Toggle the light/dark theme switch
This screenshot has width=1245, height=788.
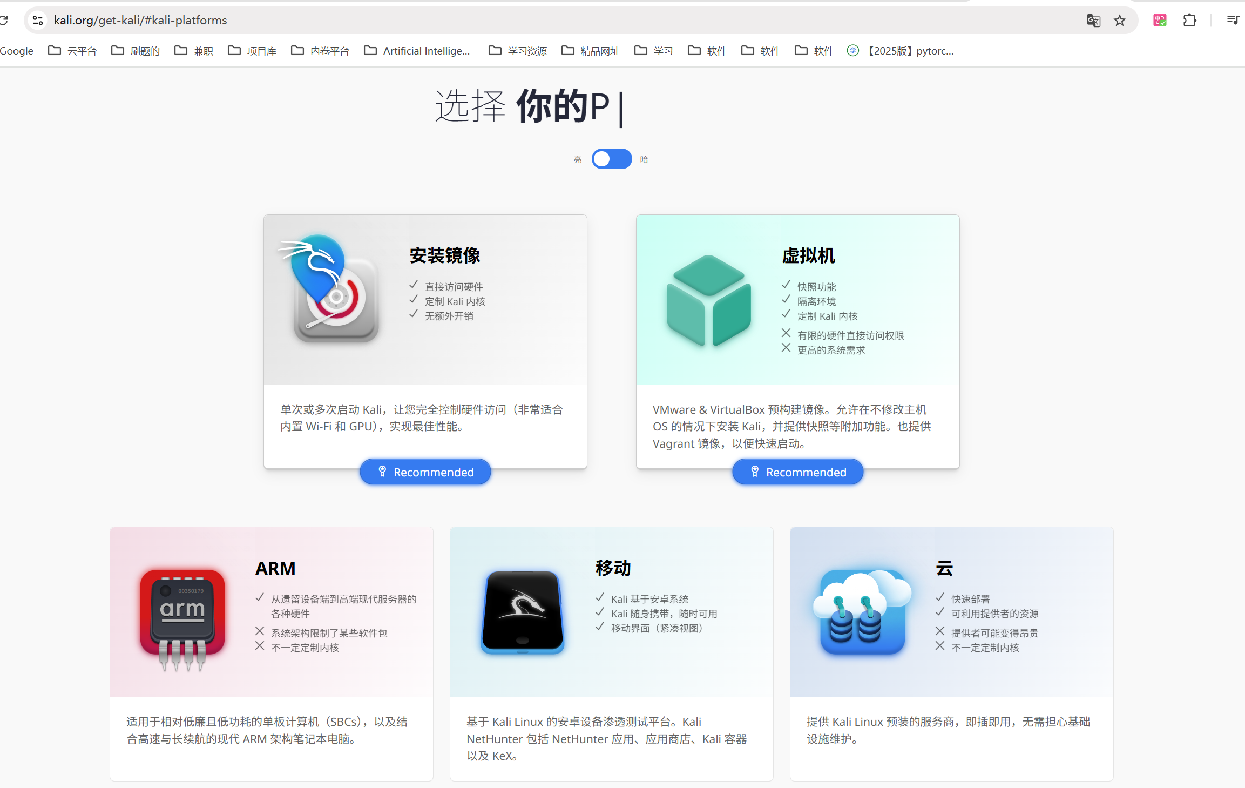click(612, 159)
